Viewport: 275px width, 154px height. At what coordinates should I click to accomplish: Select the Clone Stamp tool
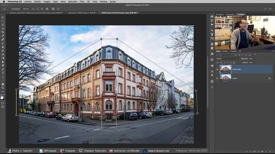pos(3,47)
